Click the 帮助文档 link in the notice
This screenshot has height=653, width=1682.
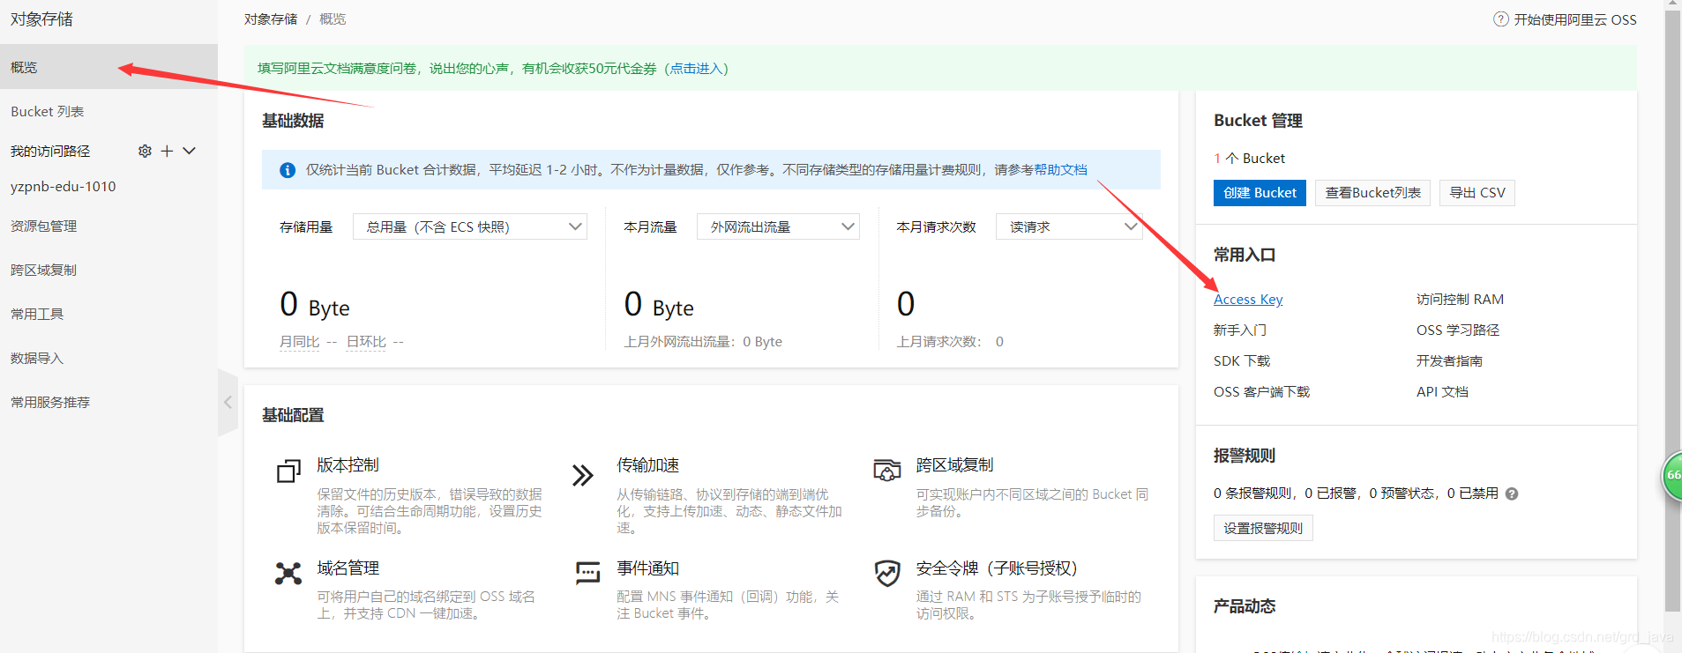pyautogui.click(x=1061, y=170)
